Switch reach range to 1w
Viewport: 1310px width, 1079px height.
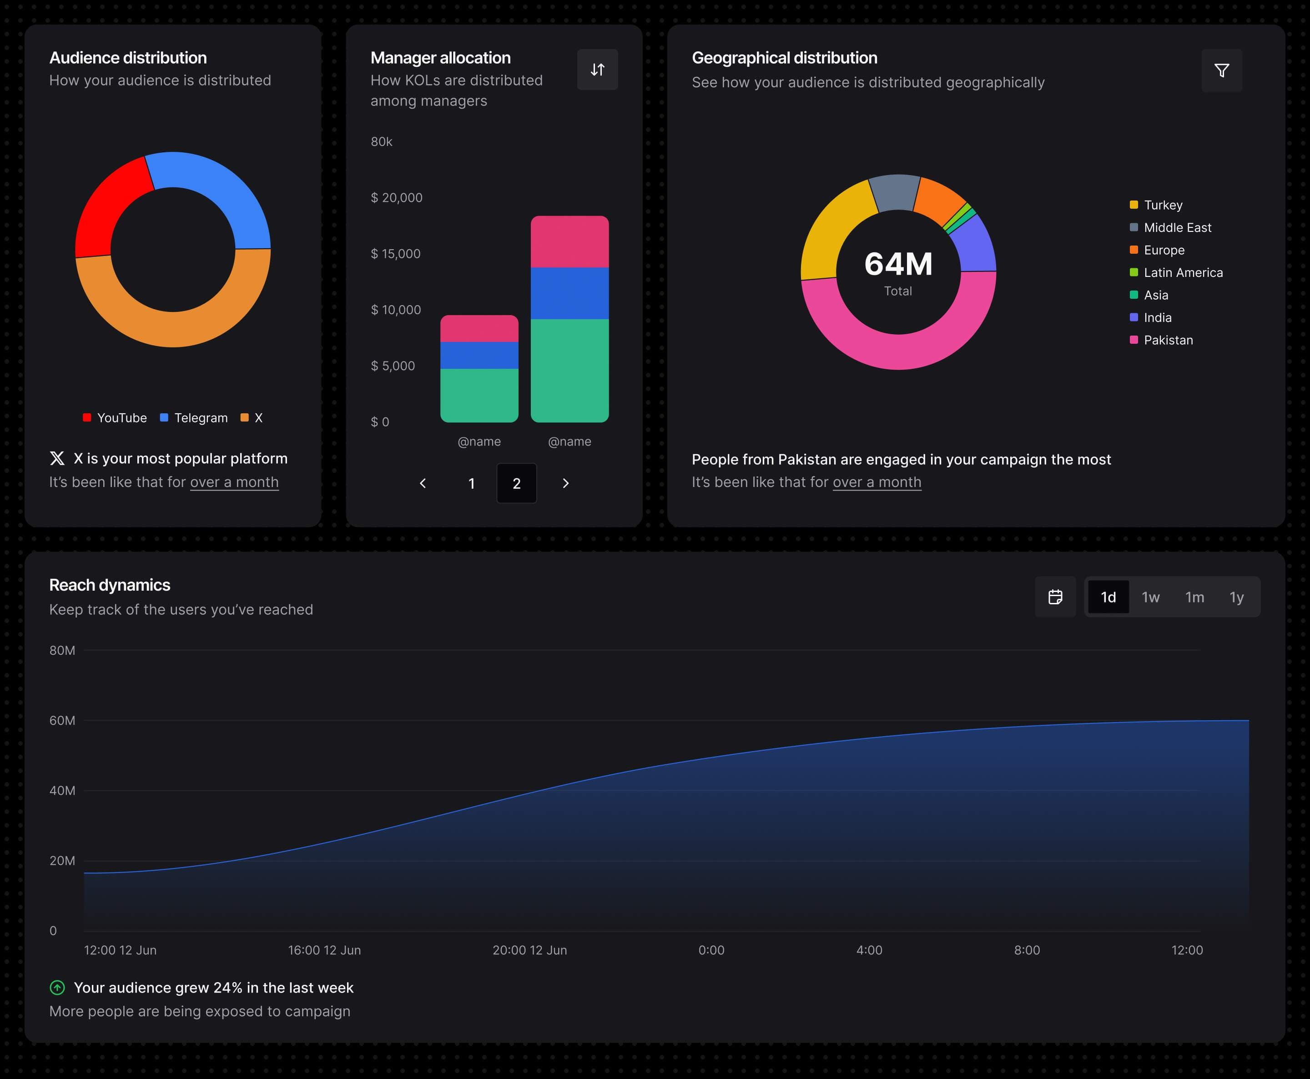1151,597
